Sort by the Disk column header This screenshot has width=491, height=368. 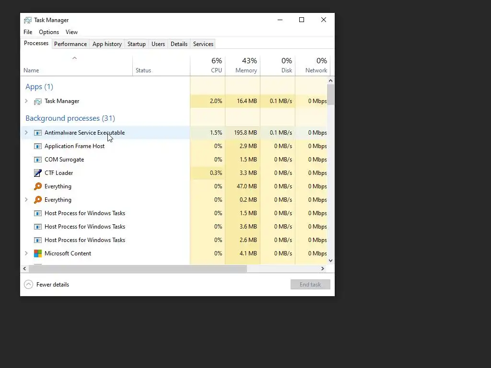(278, 65)
